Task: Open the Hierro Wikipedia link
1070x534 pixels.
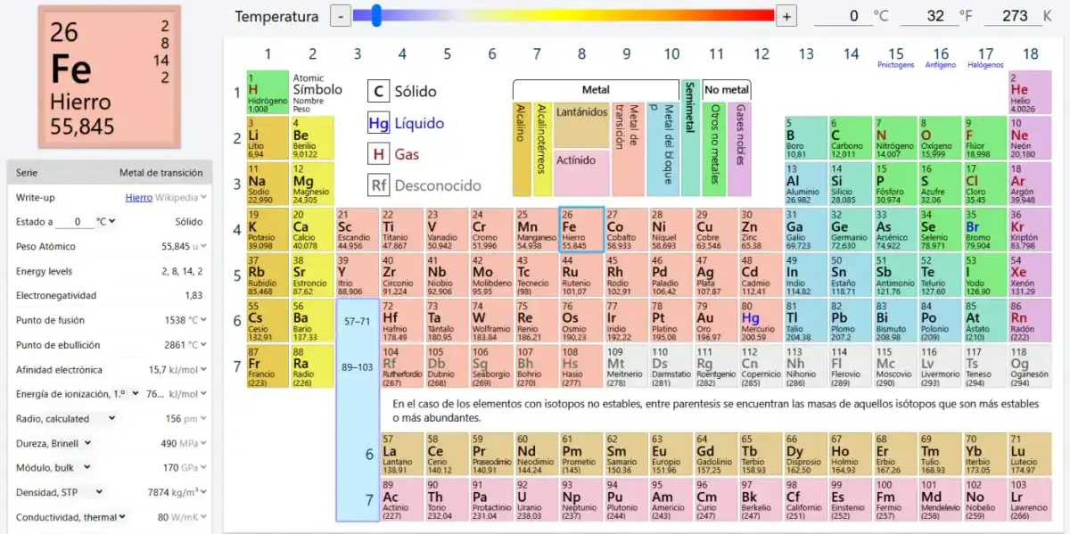Action: click(x=138, y=197)
